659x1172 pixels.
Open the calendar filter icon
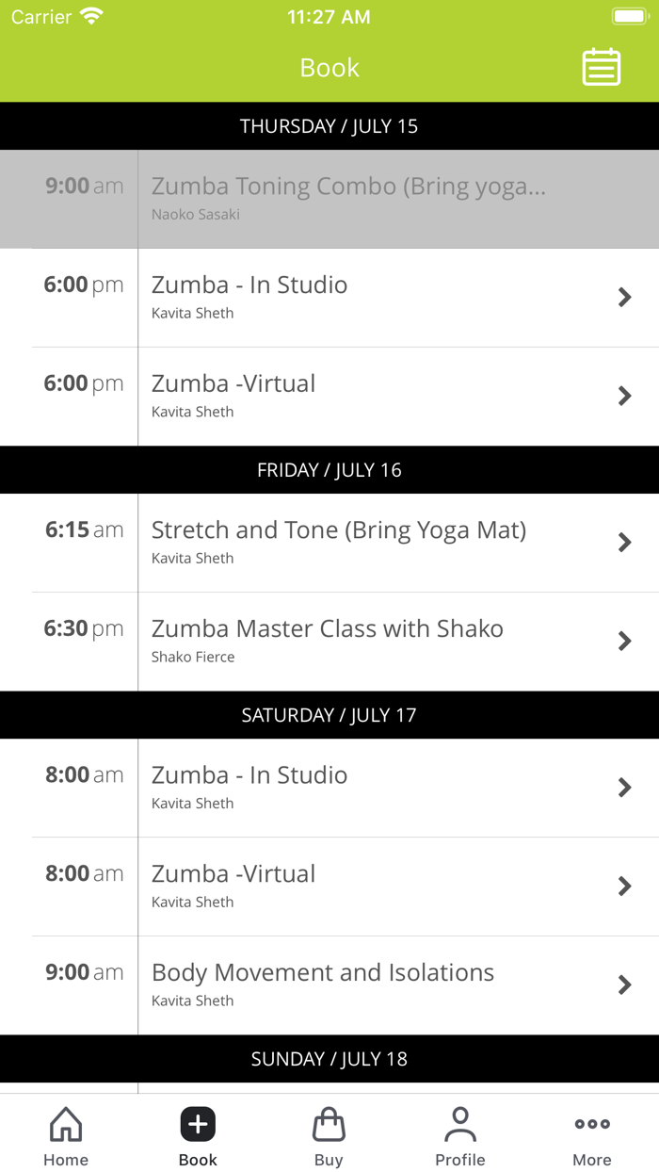[601, 67]
